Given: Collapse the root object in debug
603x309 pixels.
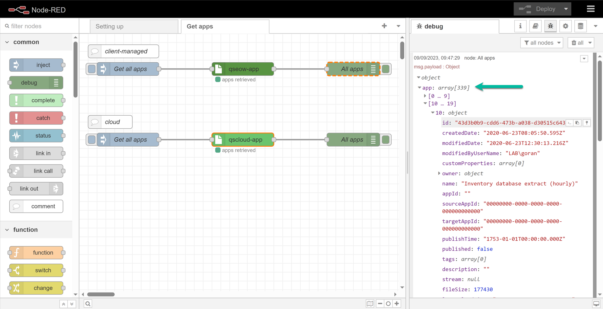Looking at the screenshot, I should coord(418,77).
